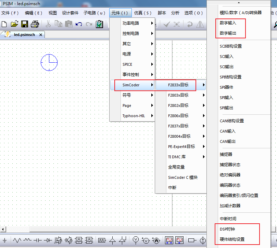This screenshot has height=248, width=277.
Task: Expand the 电源 submenu
Action: click(x=132, y=54)
